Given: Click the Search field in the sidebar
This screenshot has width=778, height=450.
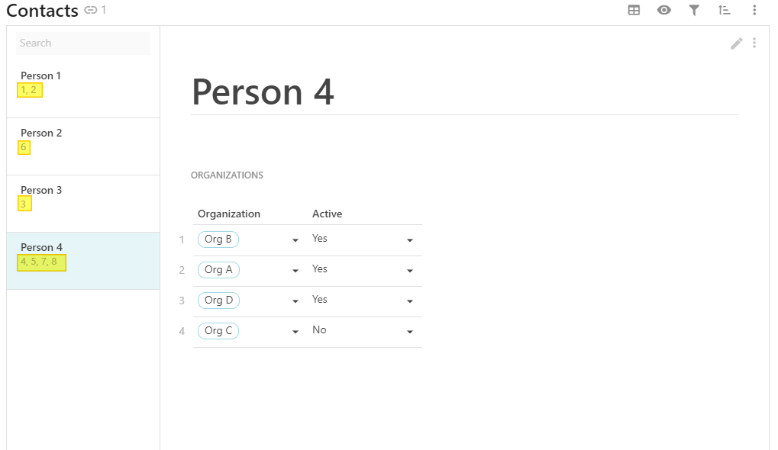Looking at the screenshot, I should 83,43.
